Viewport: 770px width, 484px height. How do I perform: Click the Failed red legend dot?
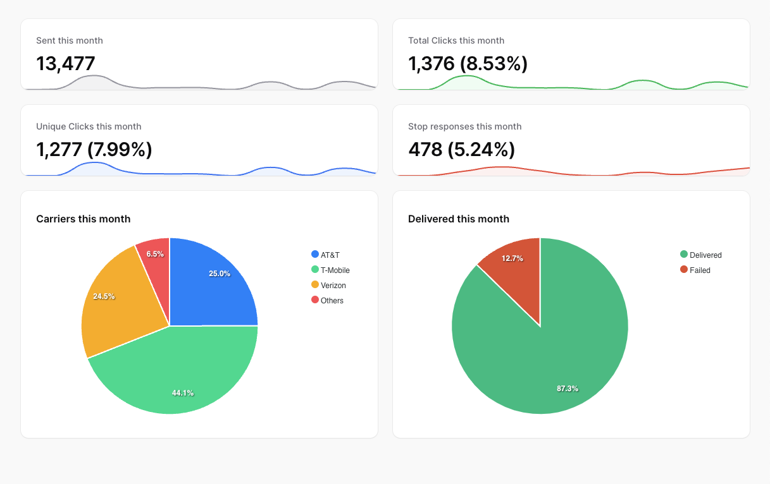[684, 270]
